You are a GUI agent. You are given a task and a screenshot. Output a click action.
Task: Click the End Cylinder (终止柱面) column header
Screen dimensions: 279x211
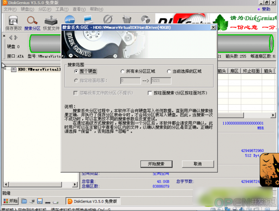(x=251, y=71)
